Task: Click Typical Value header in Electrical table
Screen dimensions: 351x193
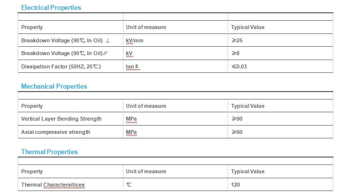Action: 248,27
